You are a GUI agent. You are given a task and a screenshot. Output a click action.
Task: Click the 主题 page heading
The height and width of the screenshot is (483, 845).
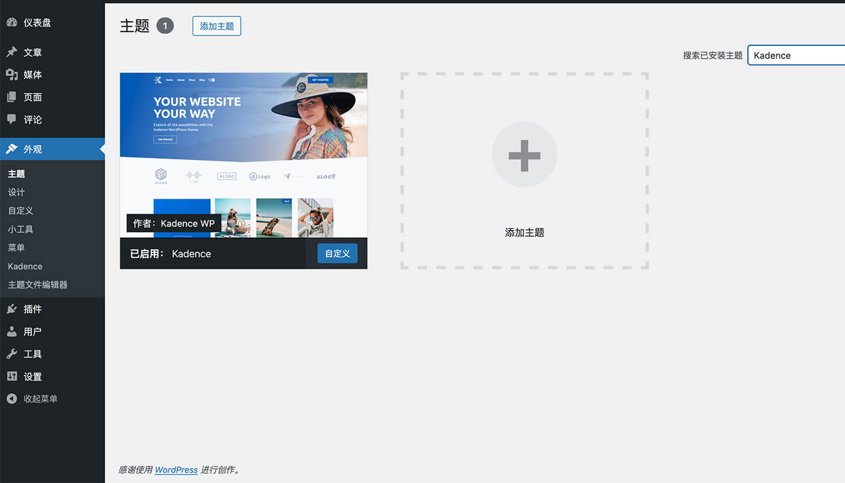135,26
